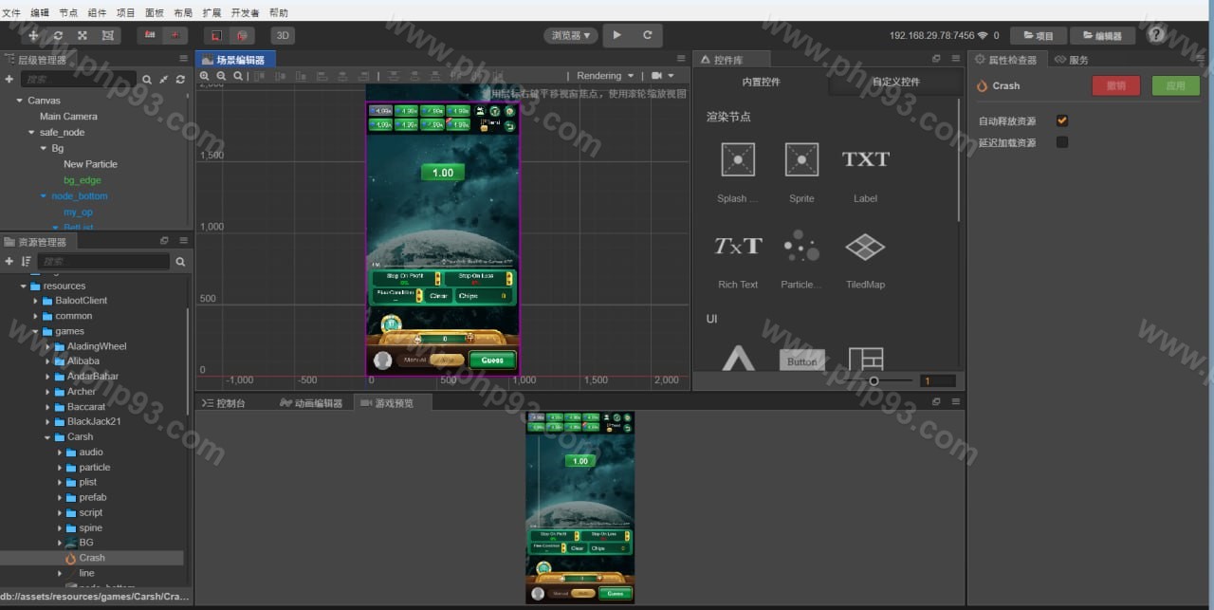This screenshot has width=1214, height=610.
Task: Click the Label TXT node icon
Action: (865, 159)
